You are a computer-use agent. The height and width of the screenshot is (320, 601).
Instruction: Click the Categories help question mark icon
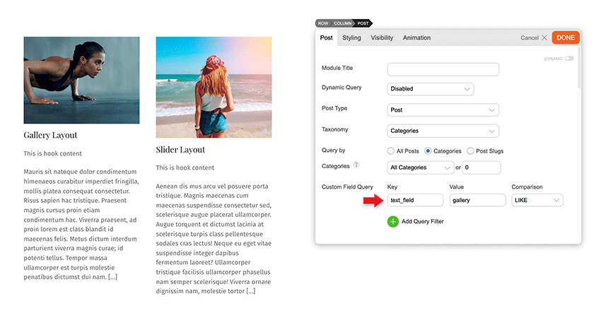[x=356, y=165]
